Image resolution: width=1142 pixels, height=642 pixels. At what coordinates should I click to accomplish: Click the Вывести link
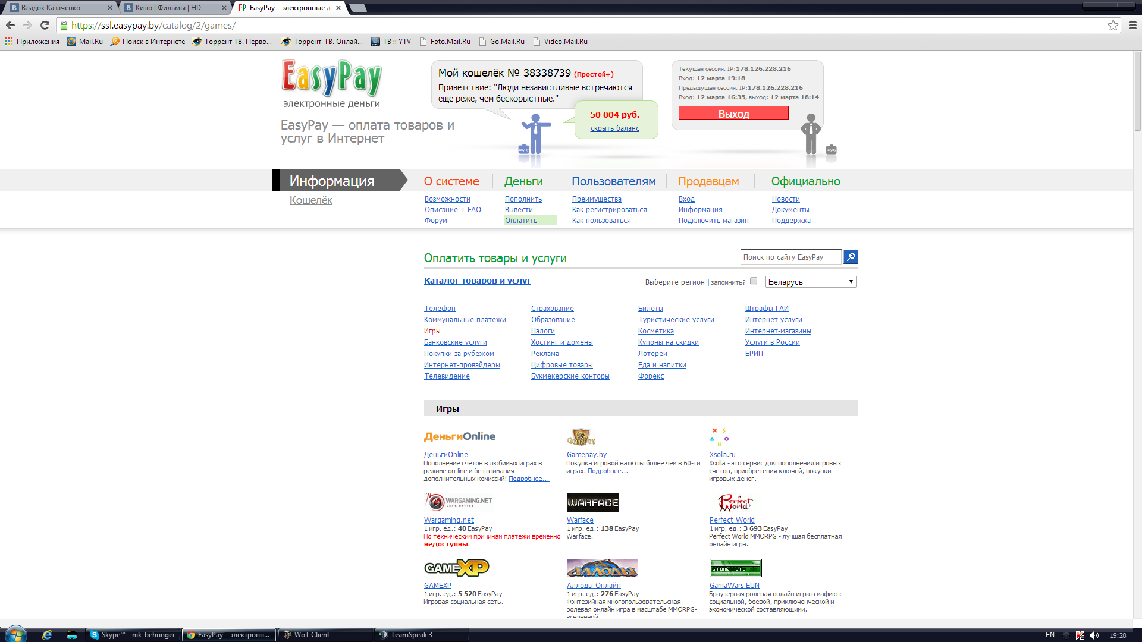519,210
